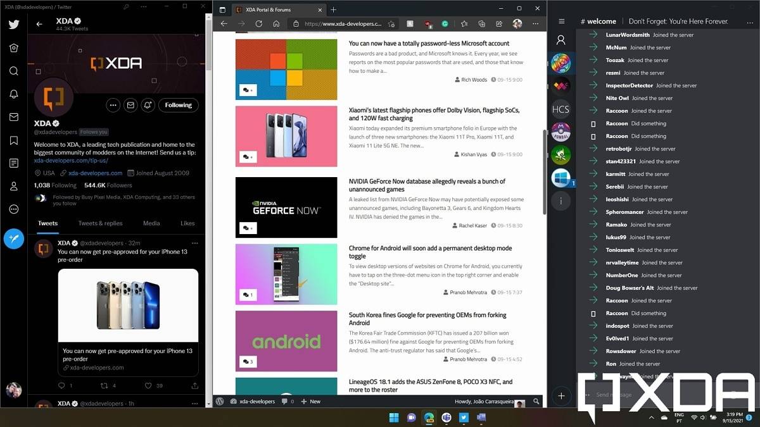Send XDA a direct message via envelope icon
The width and height of the screenshot is (760, 427).
coord(130,105)
